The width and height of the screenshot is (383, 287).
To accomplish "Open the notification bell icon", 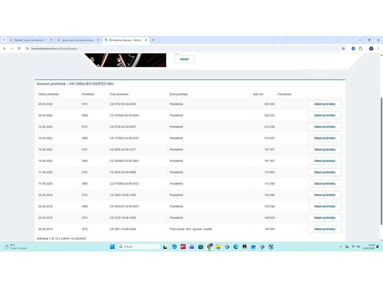I will [378, 247].
